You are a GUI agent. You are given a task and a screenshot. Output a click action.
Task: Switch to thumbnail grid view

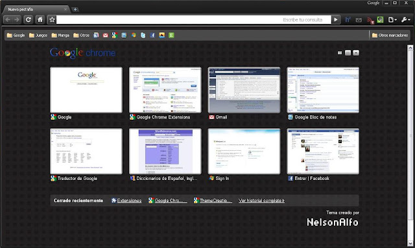(340, 53)
